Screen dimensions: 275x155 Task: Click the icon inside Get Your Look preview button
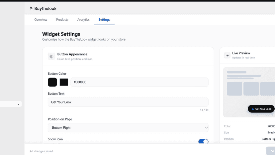[x=252, y=109]
